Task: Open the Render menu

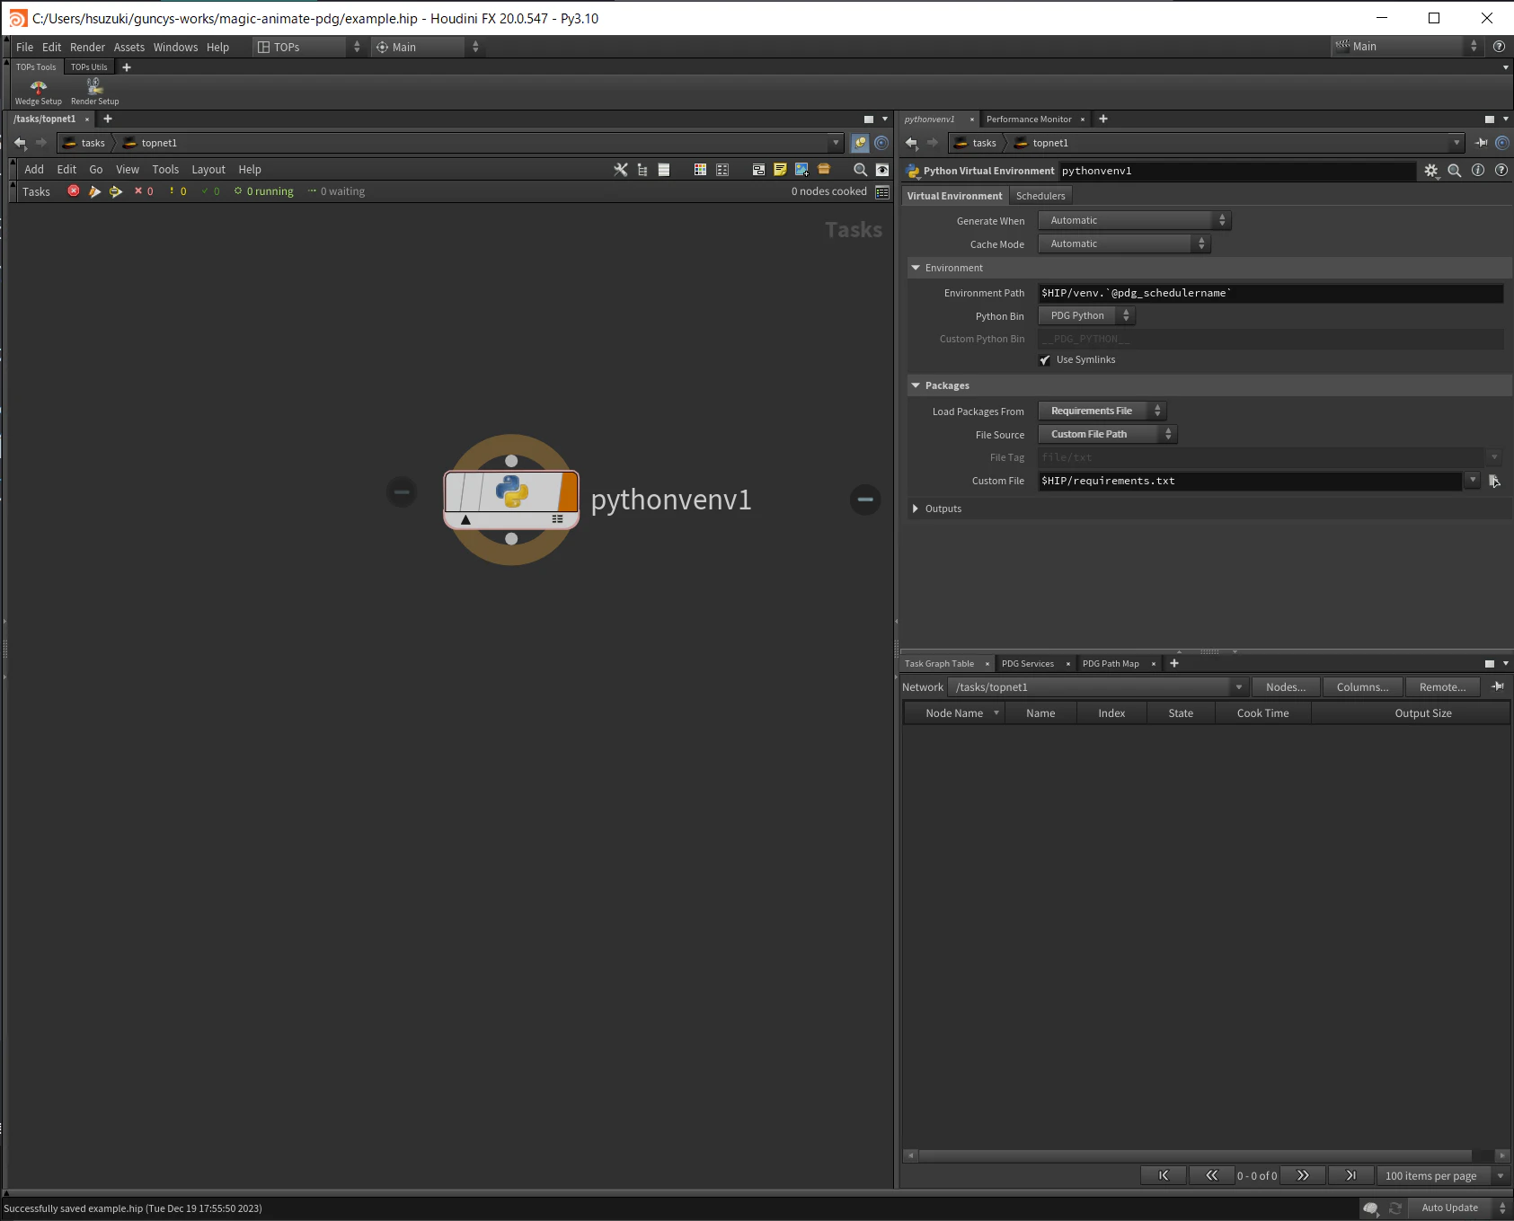Action: pyautogui.click(x=87, y=47)
